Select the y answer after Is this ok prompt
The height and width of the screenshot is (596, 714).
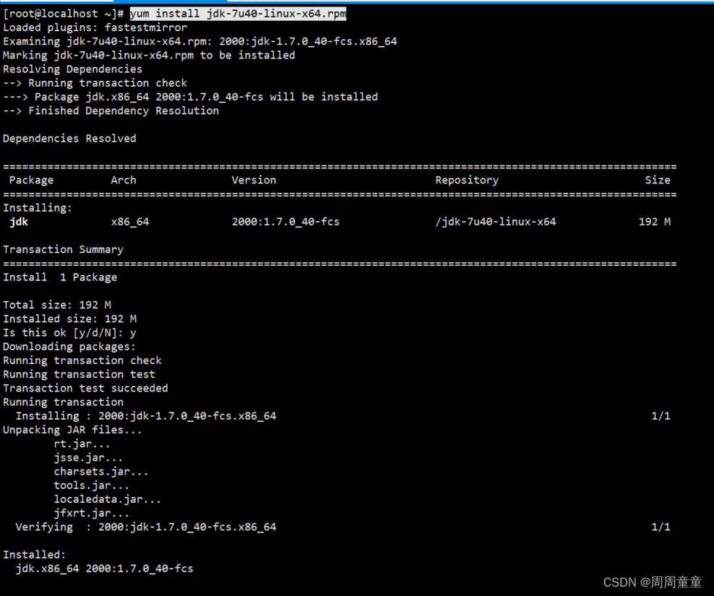(133, 332)
